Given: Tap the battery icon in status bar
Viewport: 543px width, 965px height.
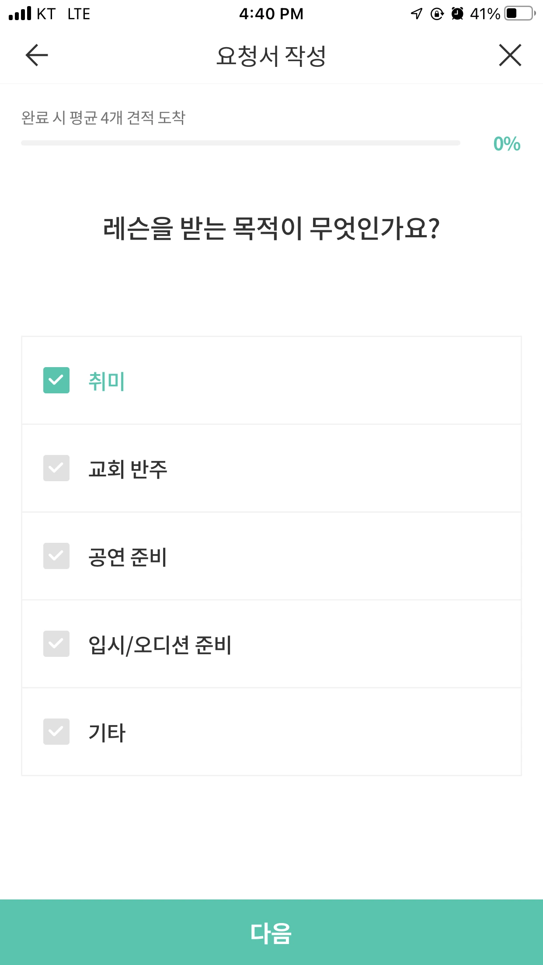Looking at the screenshot, I should pos(519,14).
